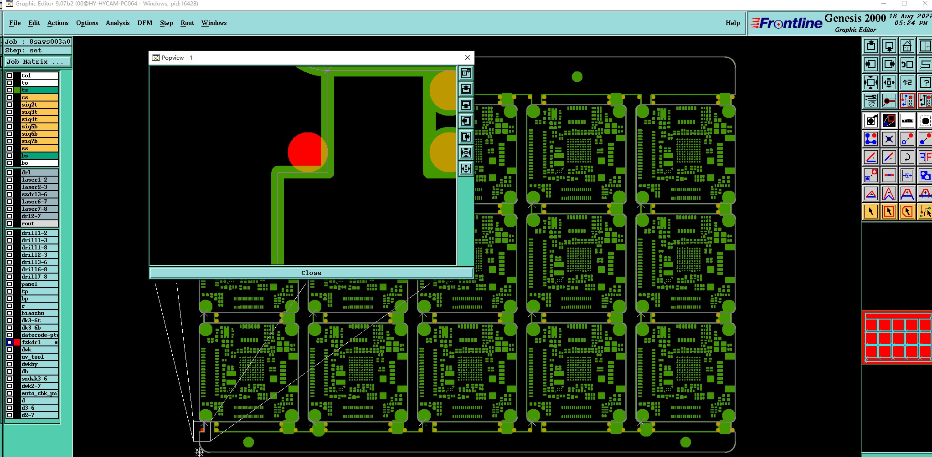The height and width of the screenshot is (457, 932).
Task: Click the curved arrow rotate icon
Action: point(907,157)
